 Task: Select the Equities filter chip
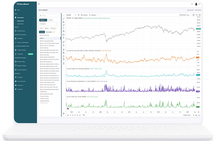(x=50, y=20)
